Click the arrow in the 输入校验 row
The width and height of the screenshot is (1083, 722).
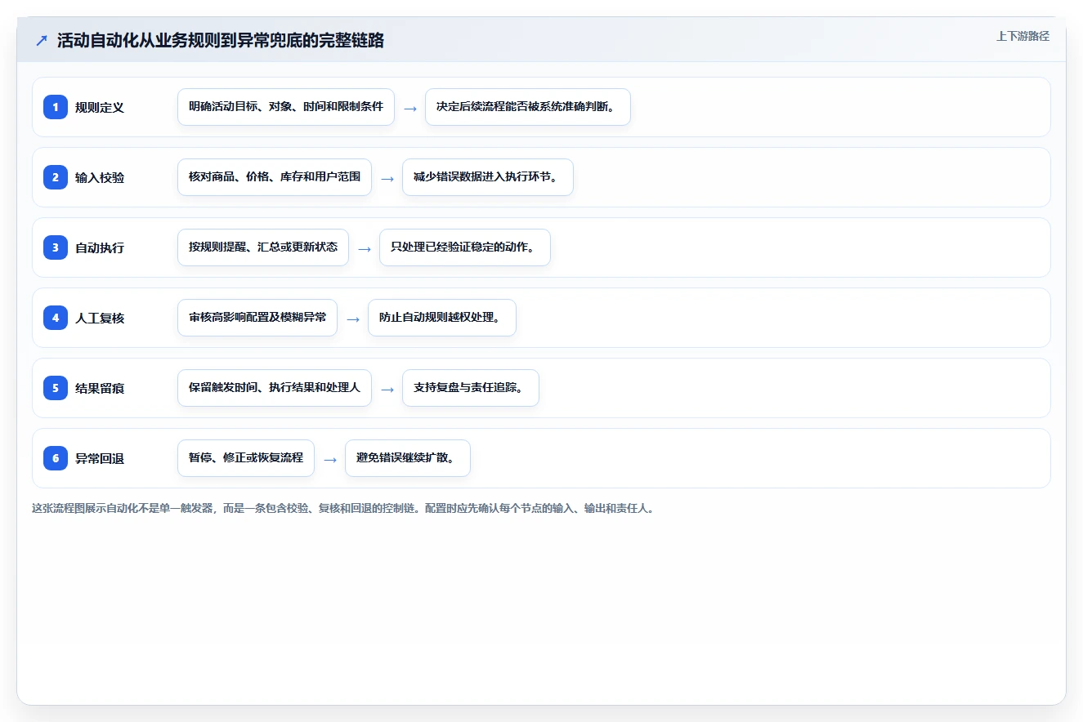coord(387,178)
